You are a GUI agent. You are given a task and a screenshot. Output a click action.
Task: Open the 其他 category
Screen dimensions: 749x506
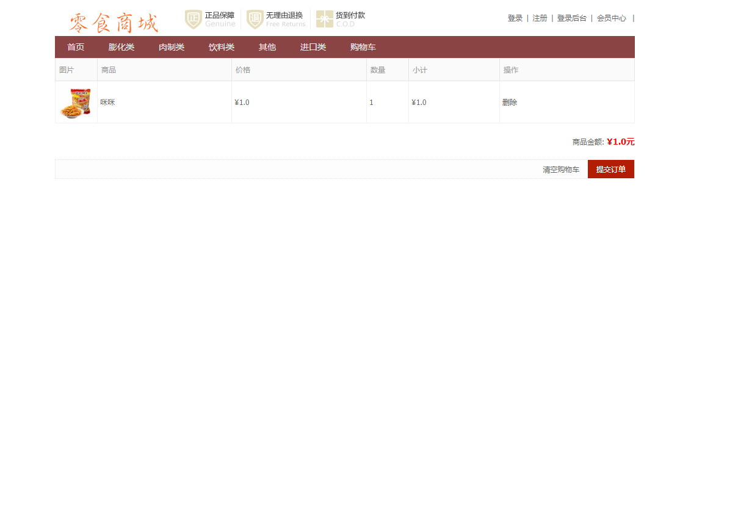[x=267, y=47]
